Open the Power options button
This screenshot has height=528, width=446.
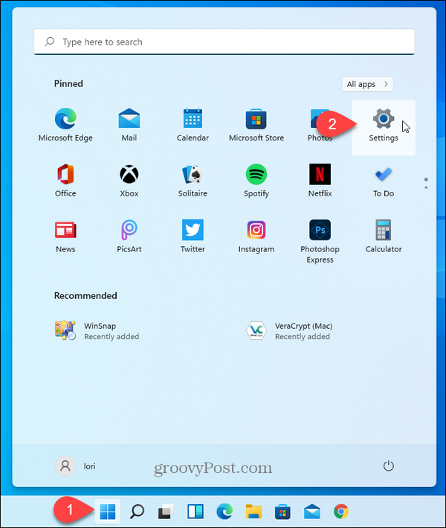pos(389,466)
